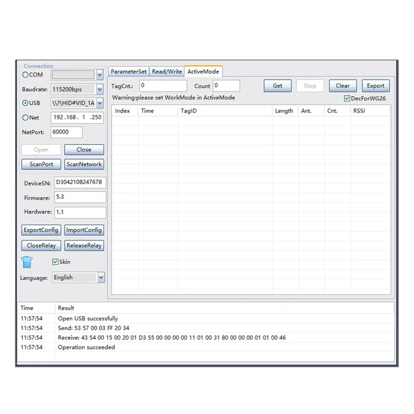This screenshot has width=414, height=414.
Task: Select the Net connection radio button
Action: [25, 117]
